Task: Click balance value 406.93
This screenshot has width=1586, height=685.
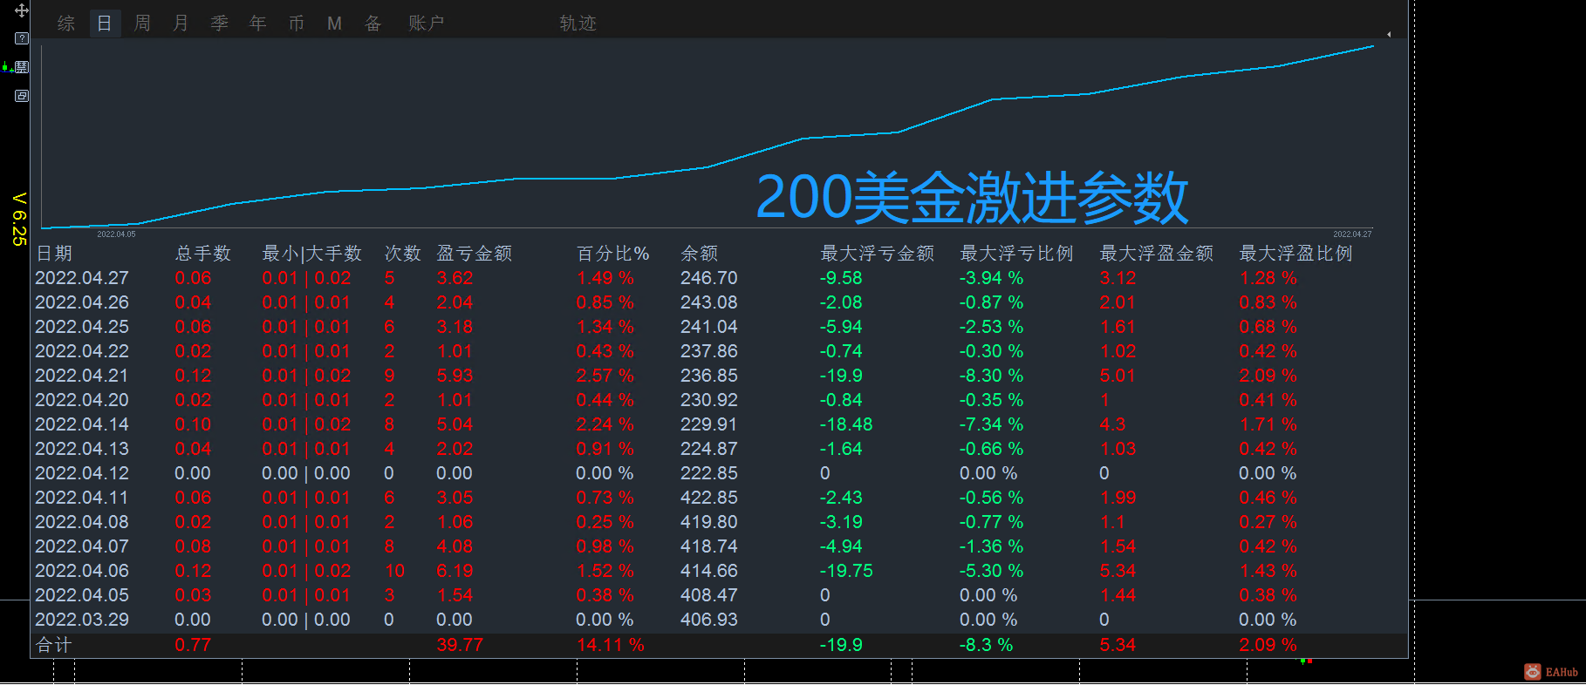Action: click(x=709, y=620)
